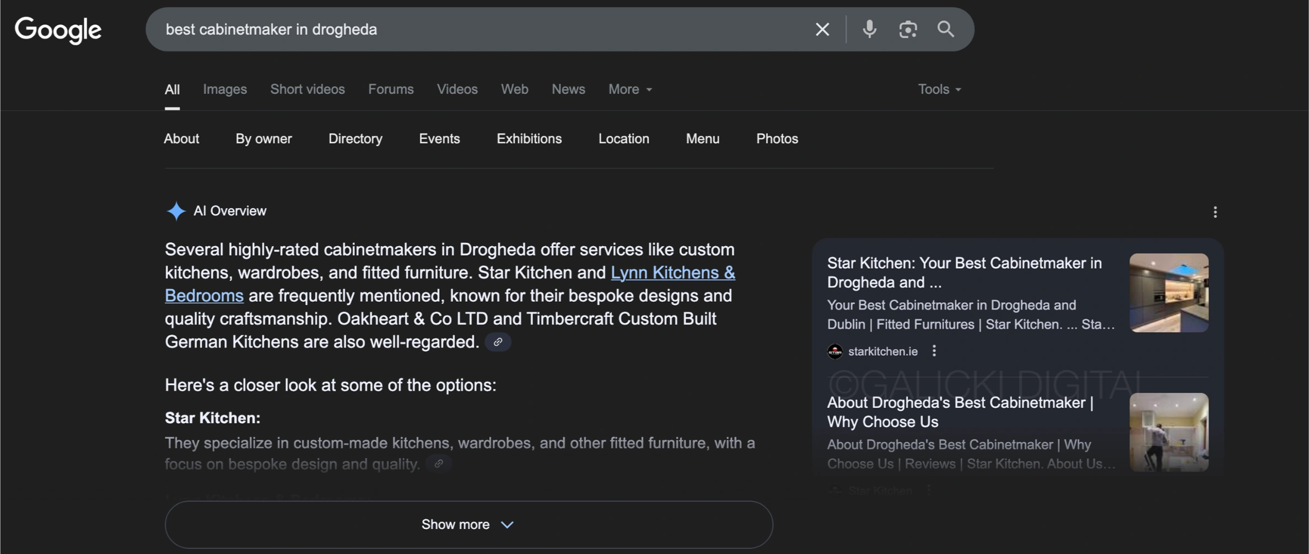1309x554 pixels.
Task: Open the Tools dropdown
Action: (939, 89)
